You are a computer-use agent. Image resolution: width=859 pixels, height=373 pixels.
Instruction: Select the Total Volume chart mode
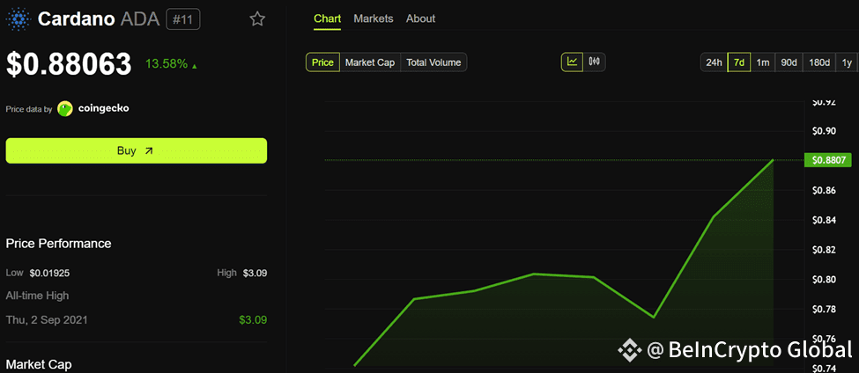pos(433,62)
